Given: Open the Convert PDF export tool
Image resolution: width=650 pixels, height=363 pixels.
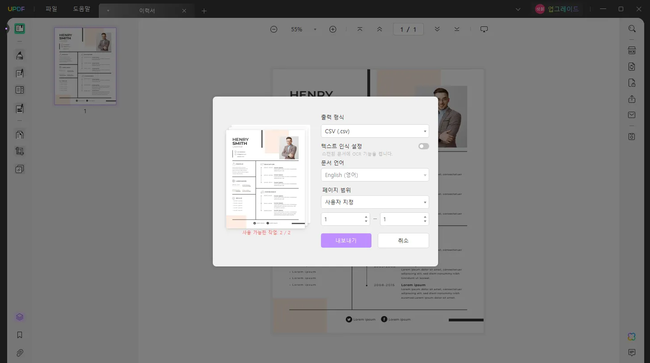Looking at the screenshot, I should tap(632, 67).
